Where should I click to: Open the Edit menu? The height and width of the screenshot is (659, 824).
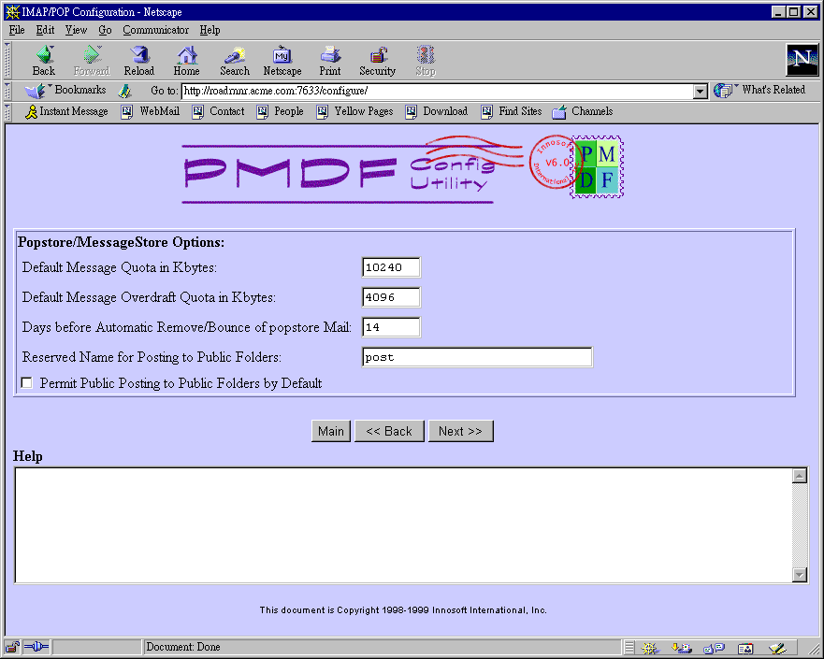(45, 30)
